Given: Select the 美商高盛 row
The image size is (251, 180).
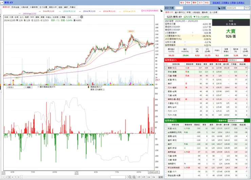Looking at the screenshot, I should pyautogui.click(x=206, y=152).
